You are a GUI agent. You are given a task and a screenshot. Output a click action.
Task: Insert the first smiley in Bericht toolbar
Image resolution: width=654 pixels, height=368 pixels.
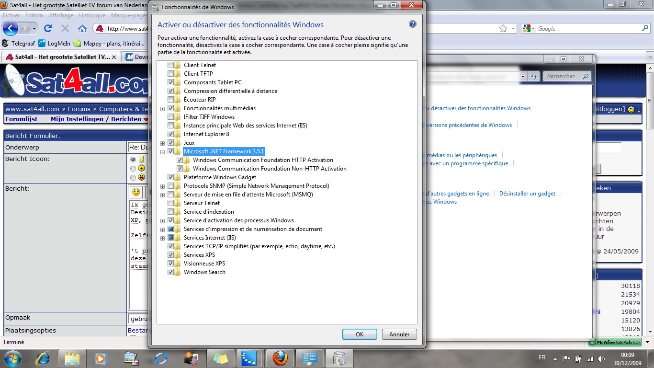(x=136, y=192)
